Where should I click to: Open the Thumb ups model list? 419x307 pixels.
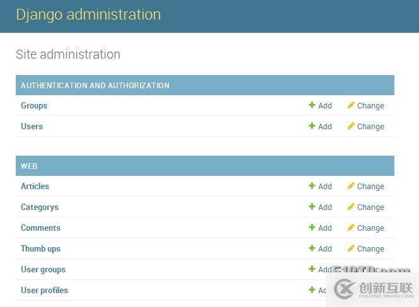click(x=40, y=249)
